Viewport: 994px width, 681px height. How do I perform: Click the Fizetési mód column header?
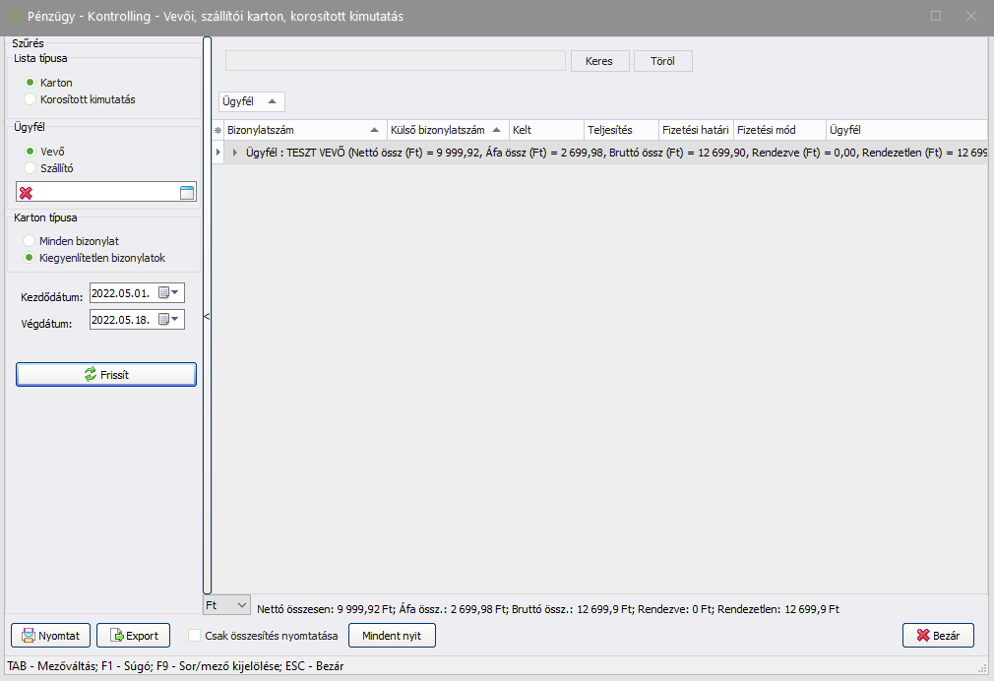(778, 130)
